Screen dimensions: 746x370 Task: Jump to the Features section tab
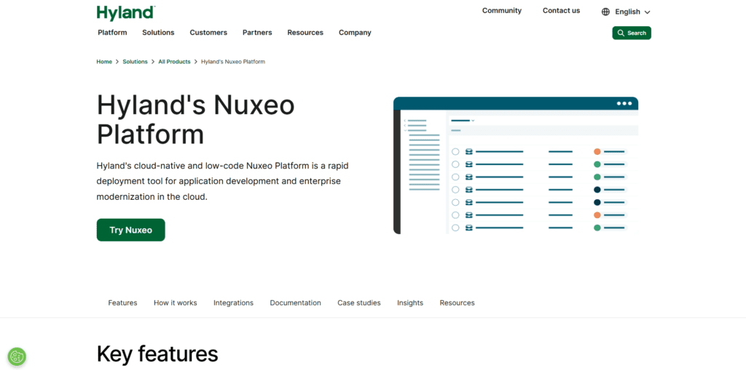pyautogui.click(x=122, y=302)
